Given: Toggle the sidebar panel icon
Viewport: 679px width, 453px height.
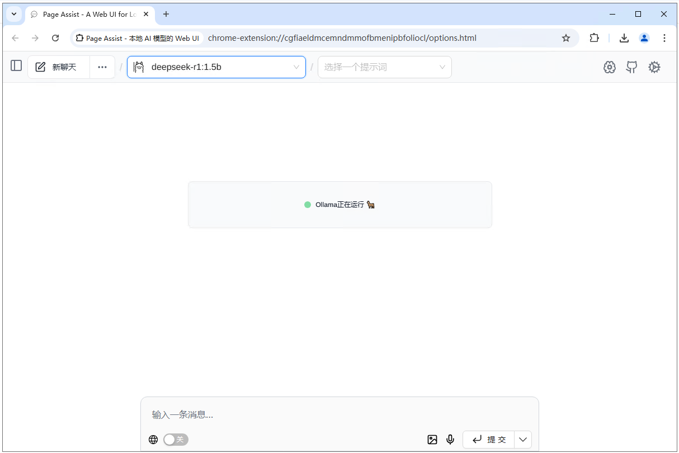Looking at the screenshot, I should click(x=16, y=65).
